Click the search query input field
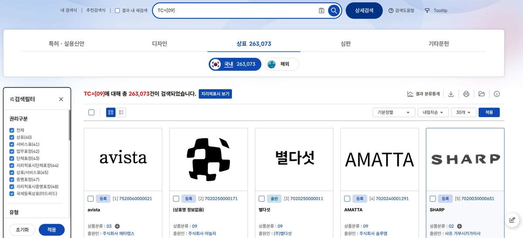Image resolution: width=523 pixels, height=238 pixels. [235, 10]
